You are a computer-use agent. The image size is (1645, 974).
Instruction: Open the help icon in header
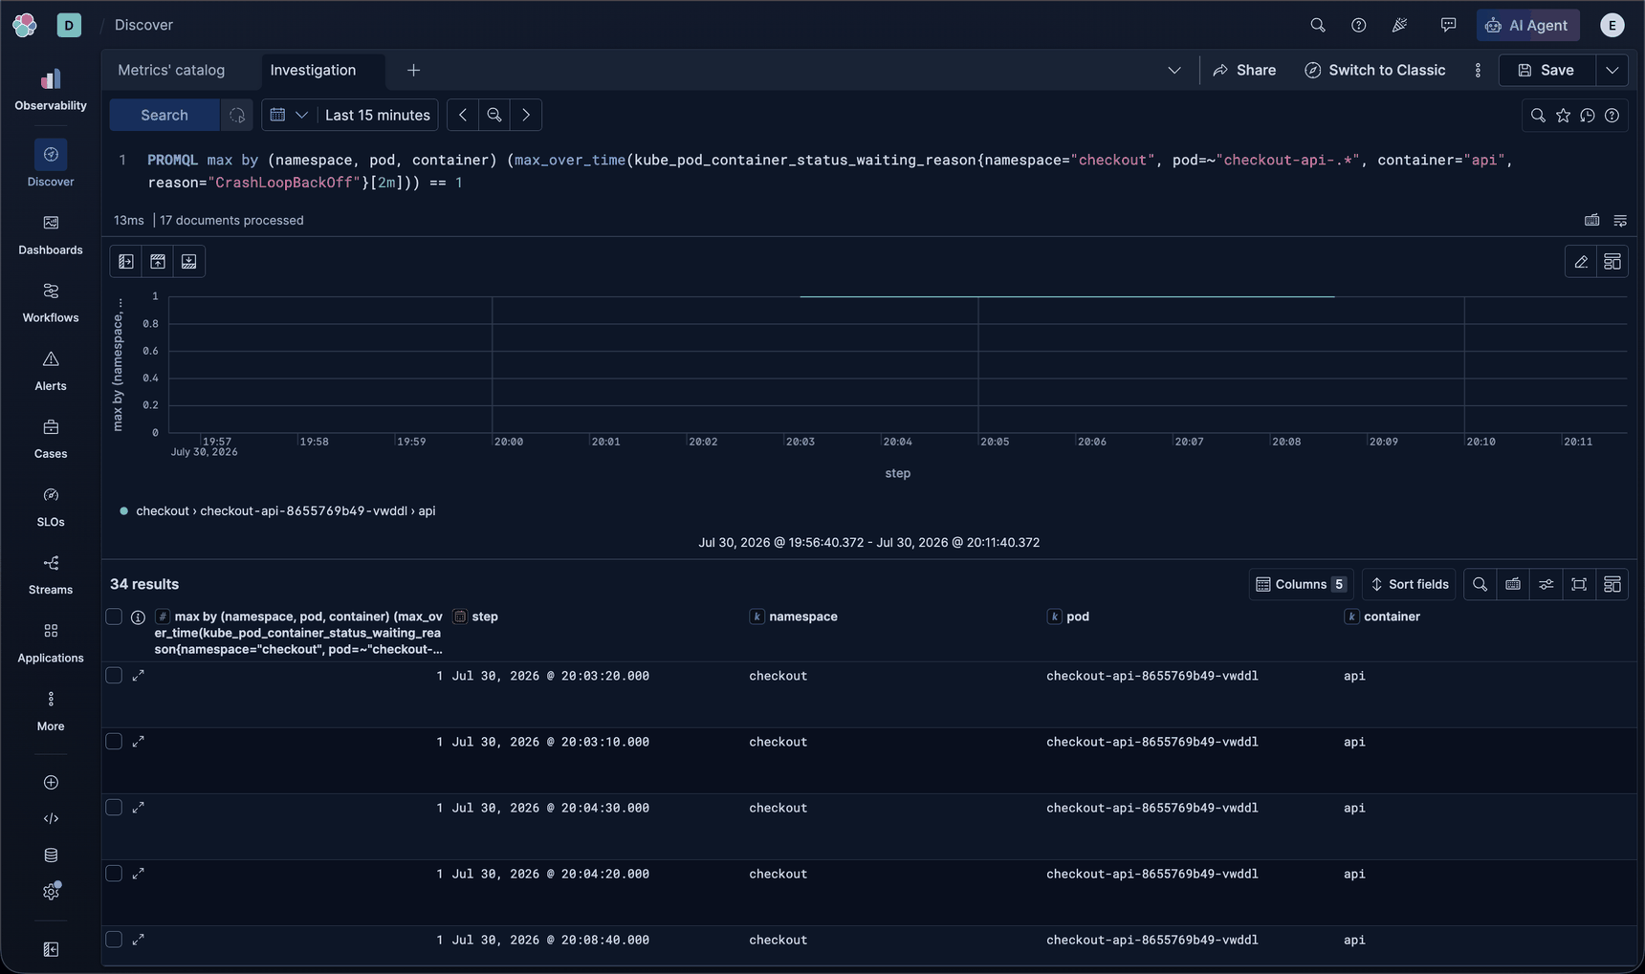point(1359,25)
